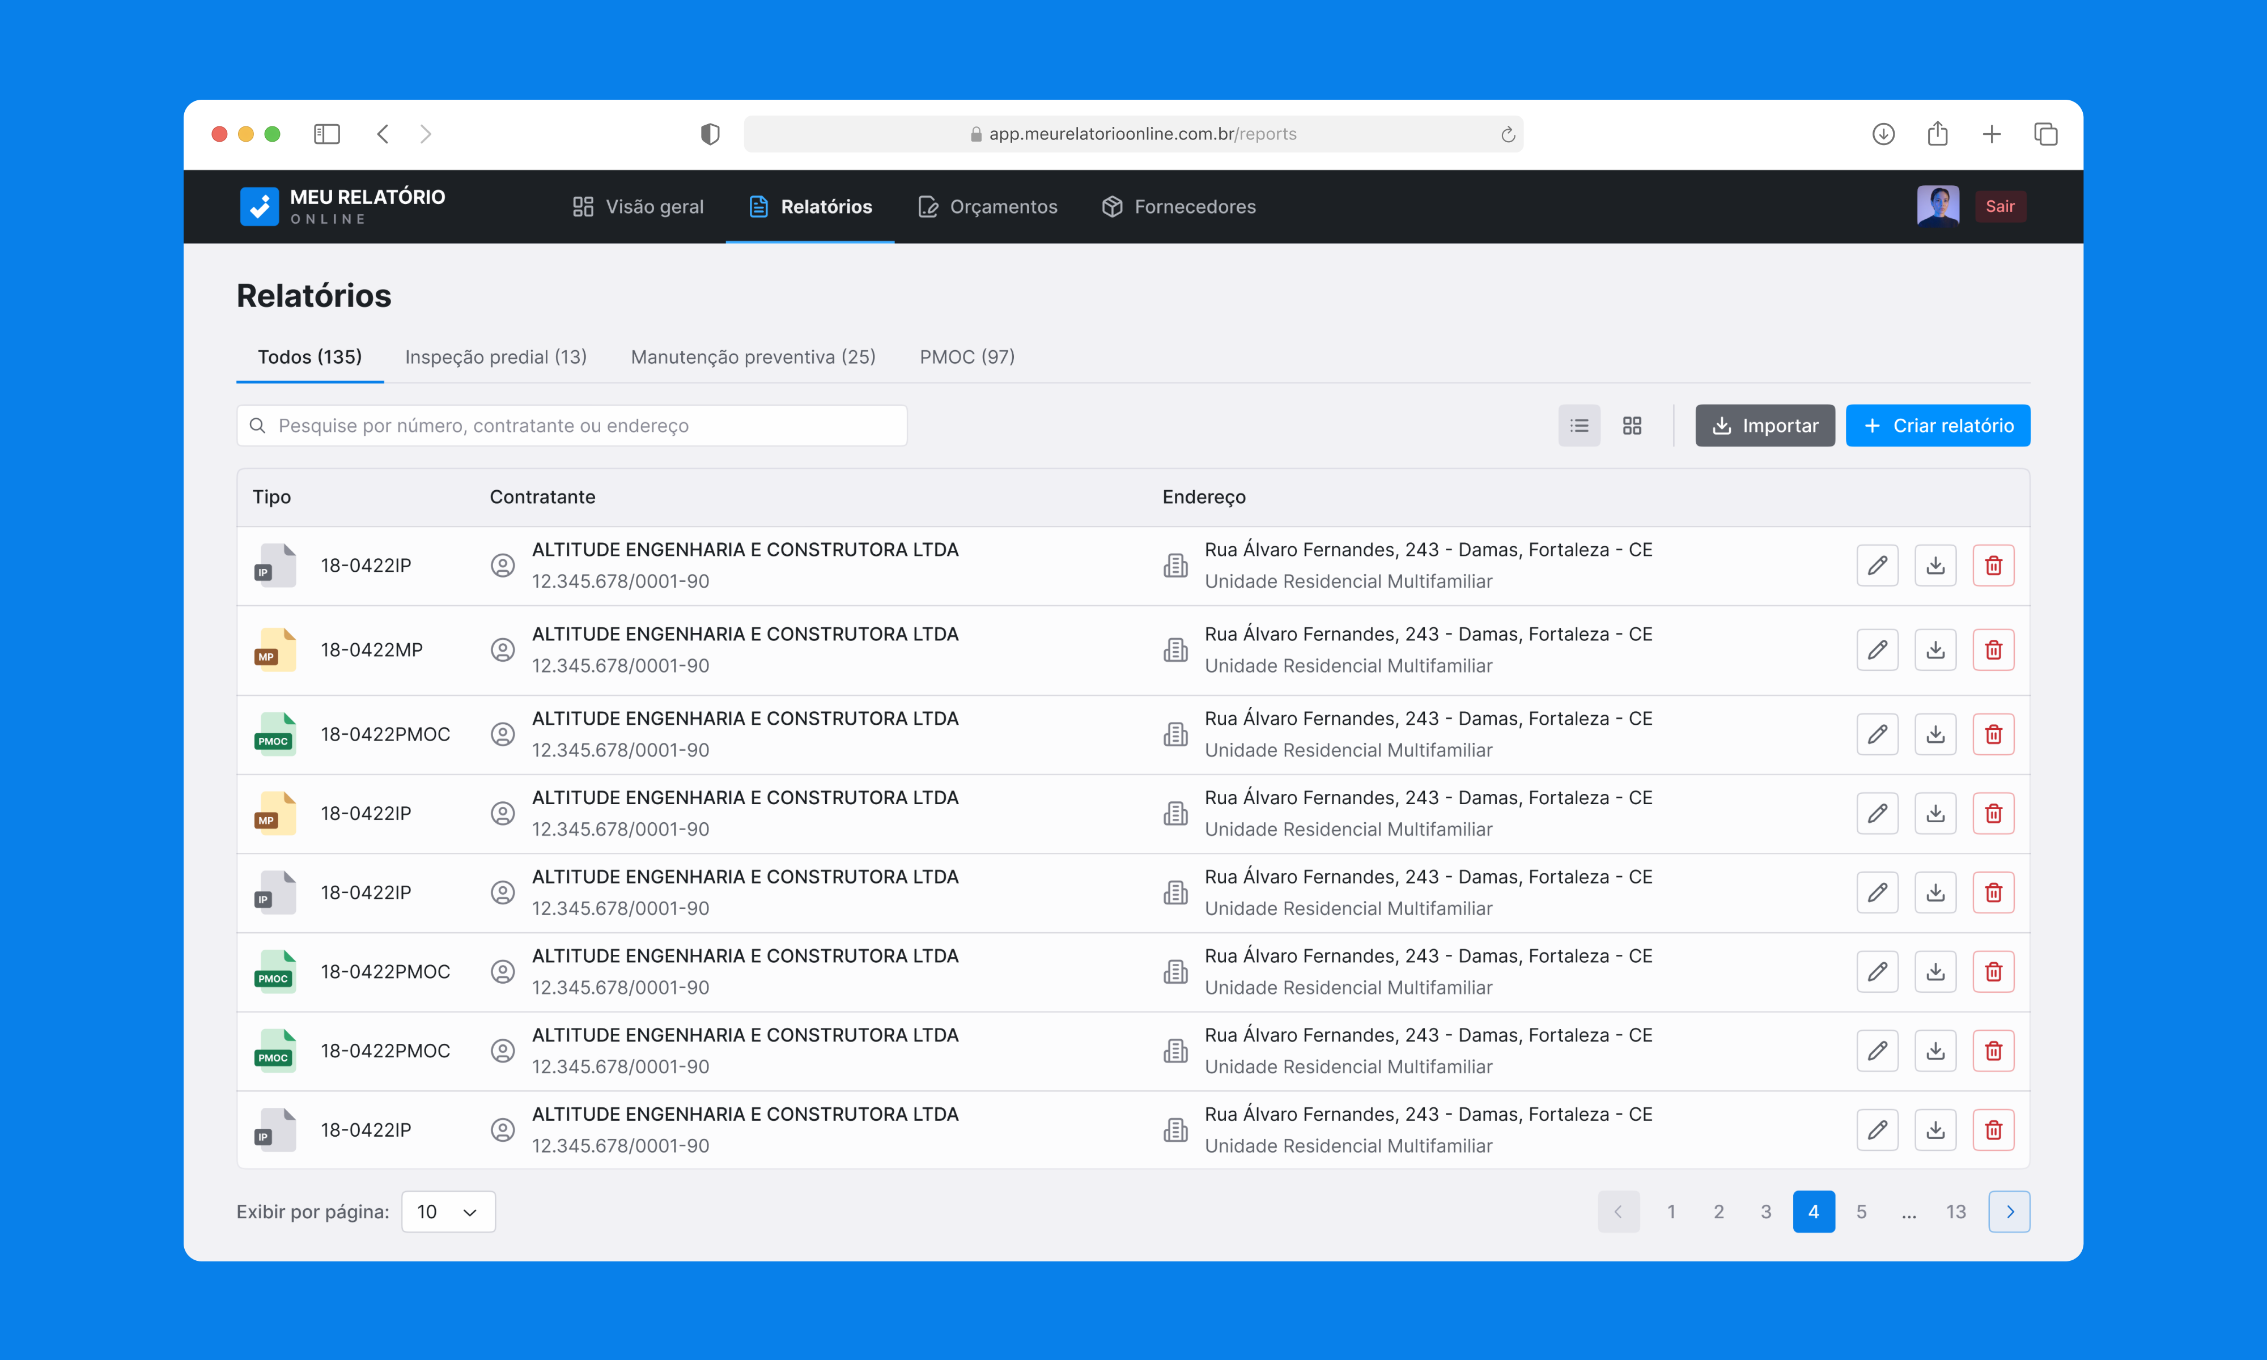Switch to grid view layout
The width and height of the screenshot is (2267, 1360).
tap(1632, 425)
